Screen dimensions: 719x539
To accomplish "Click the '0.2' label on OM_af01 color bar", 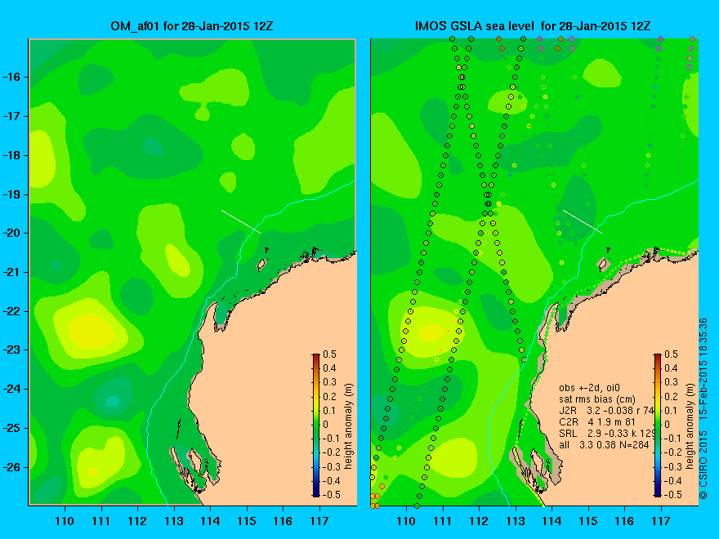I will pos(330,396).
